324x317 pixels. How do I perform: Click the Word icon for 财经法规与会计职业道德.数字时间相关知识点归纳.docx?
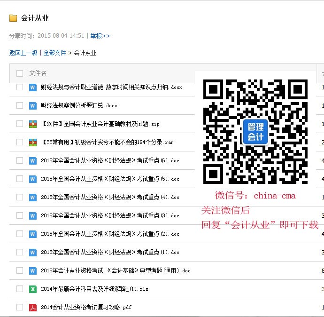33,87
